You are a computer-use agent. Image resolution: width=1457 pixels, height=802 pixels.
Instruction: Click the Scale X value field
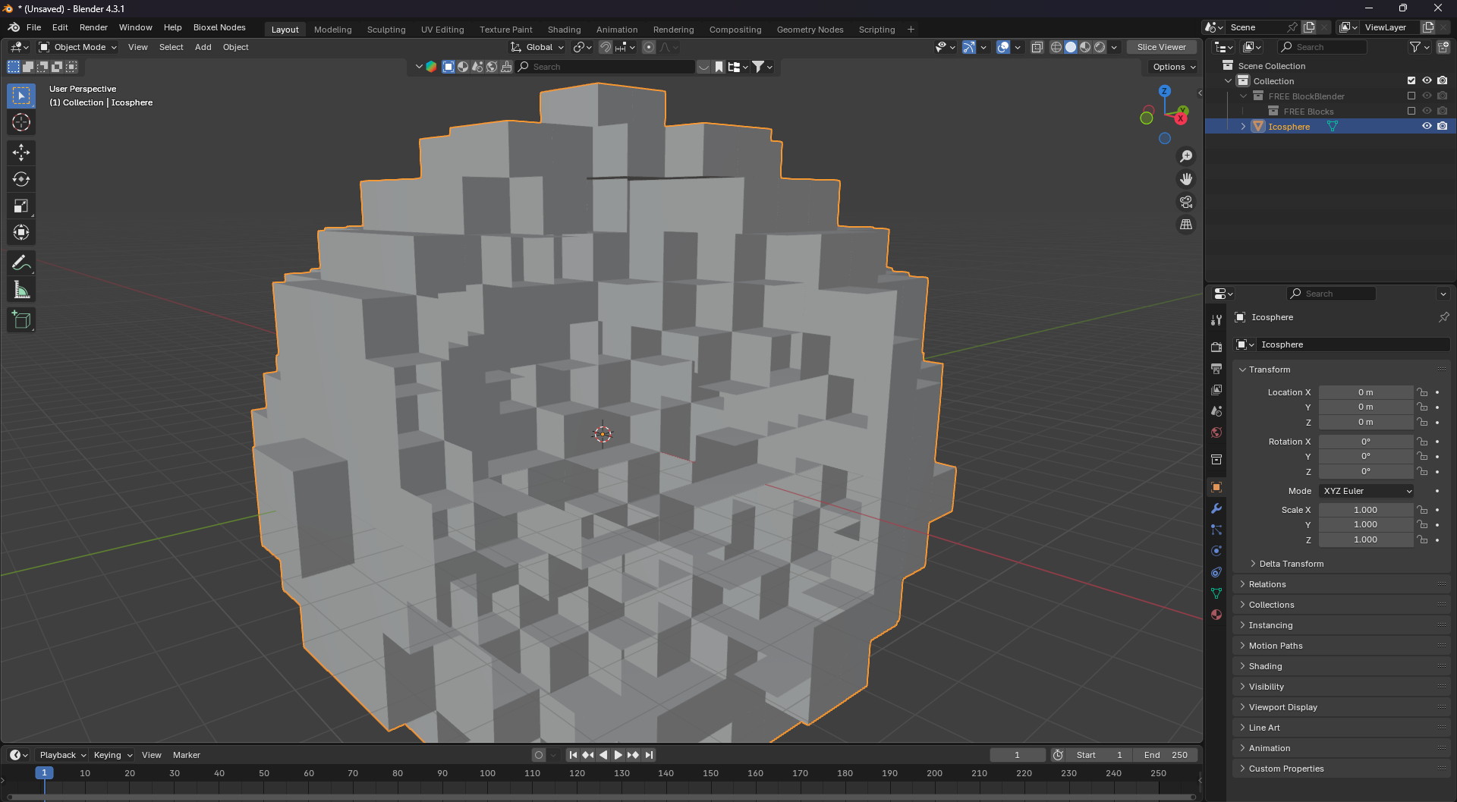1365,510
